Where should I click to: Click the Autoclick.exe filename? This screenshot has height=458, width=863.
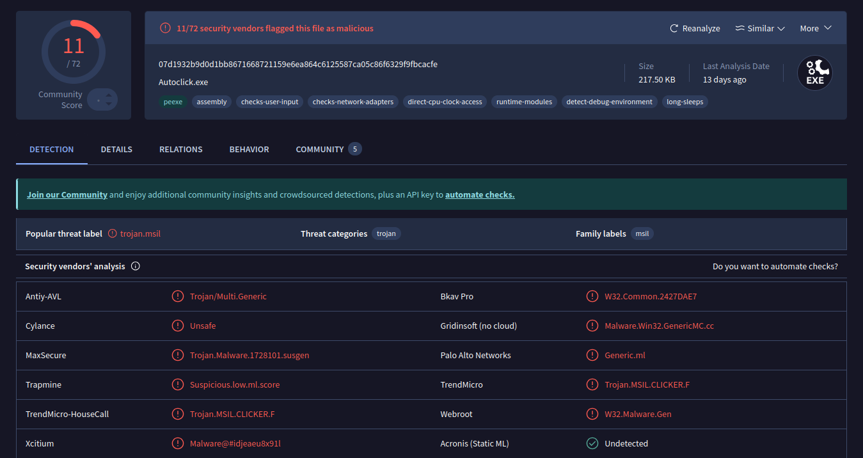[x=184, y=82]
